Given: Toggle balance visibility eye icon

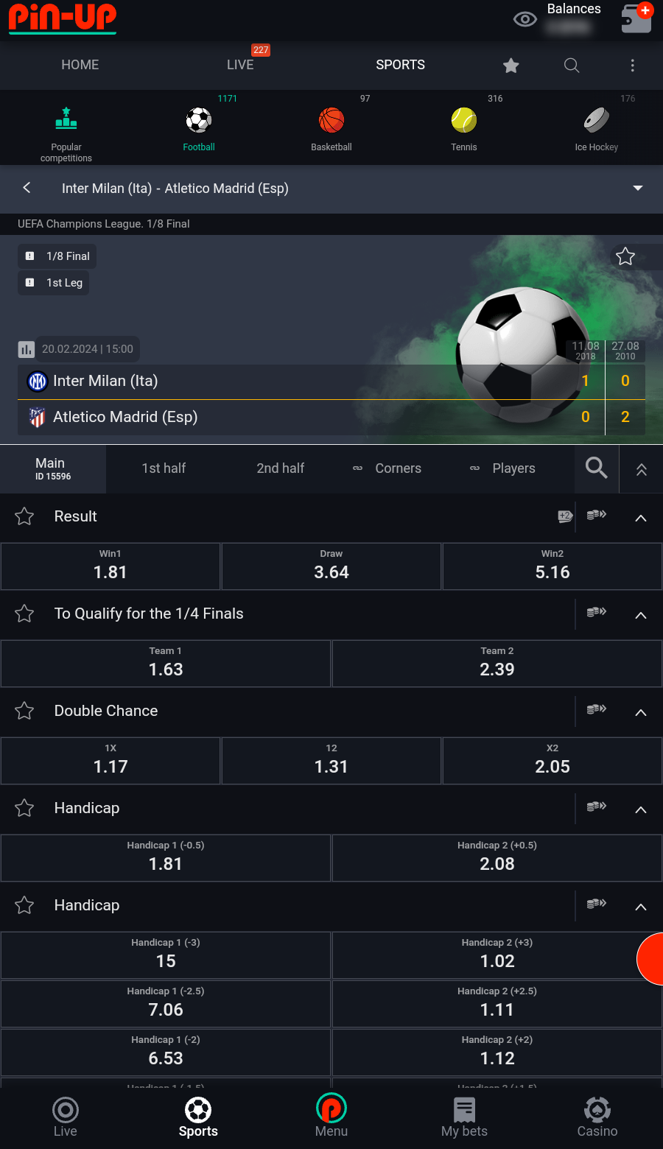Looking at the screenshot, I should click(525, 19).
